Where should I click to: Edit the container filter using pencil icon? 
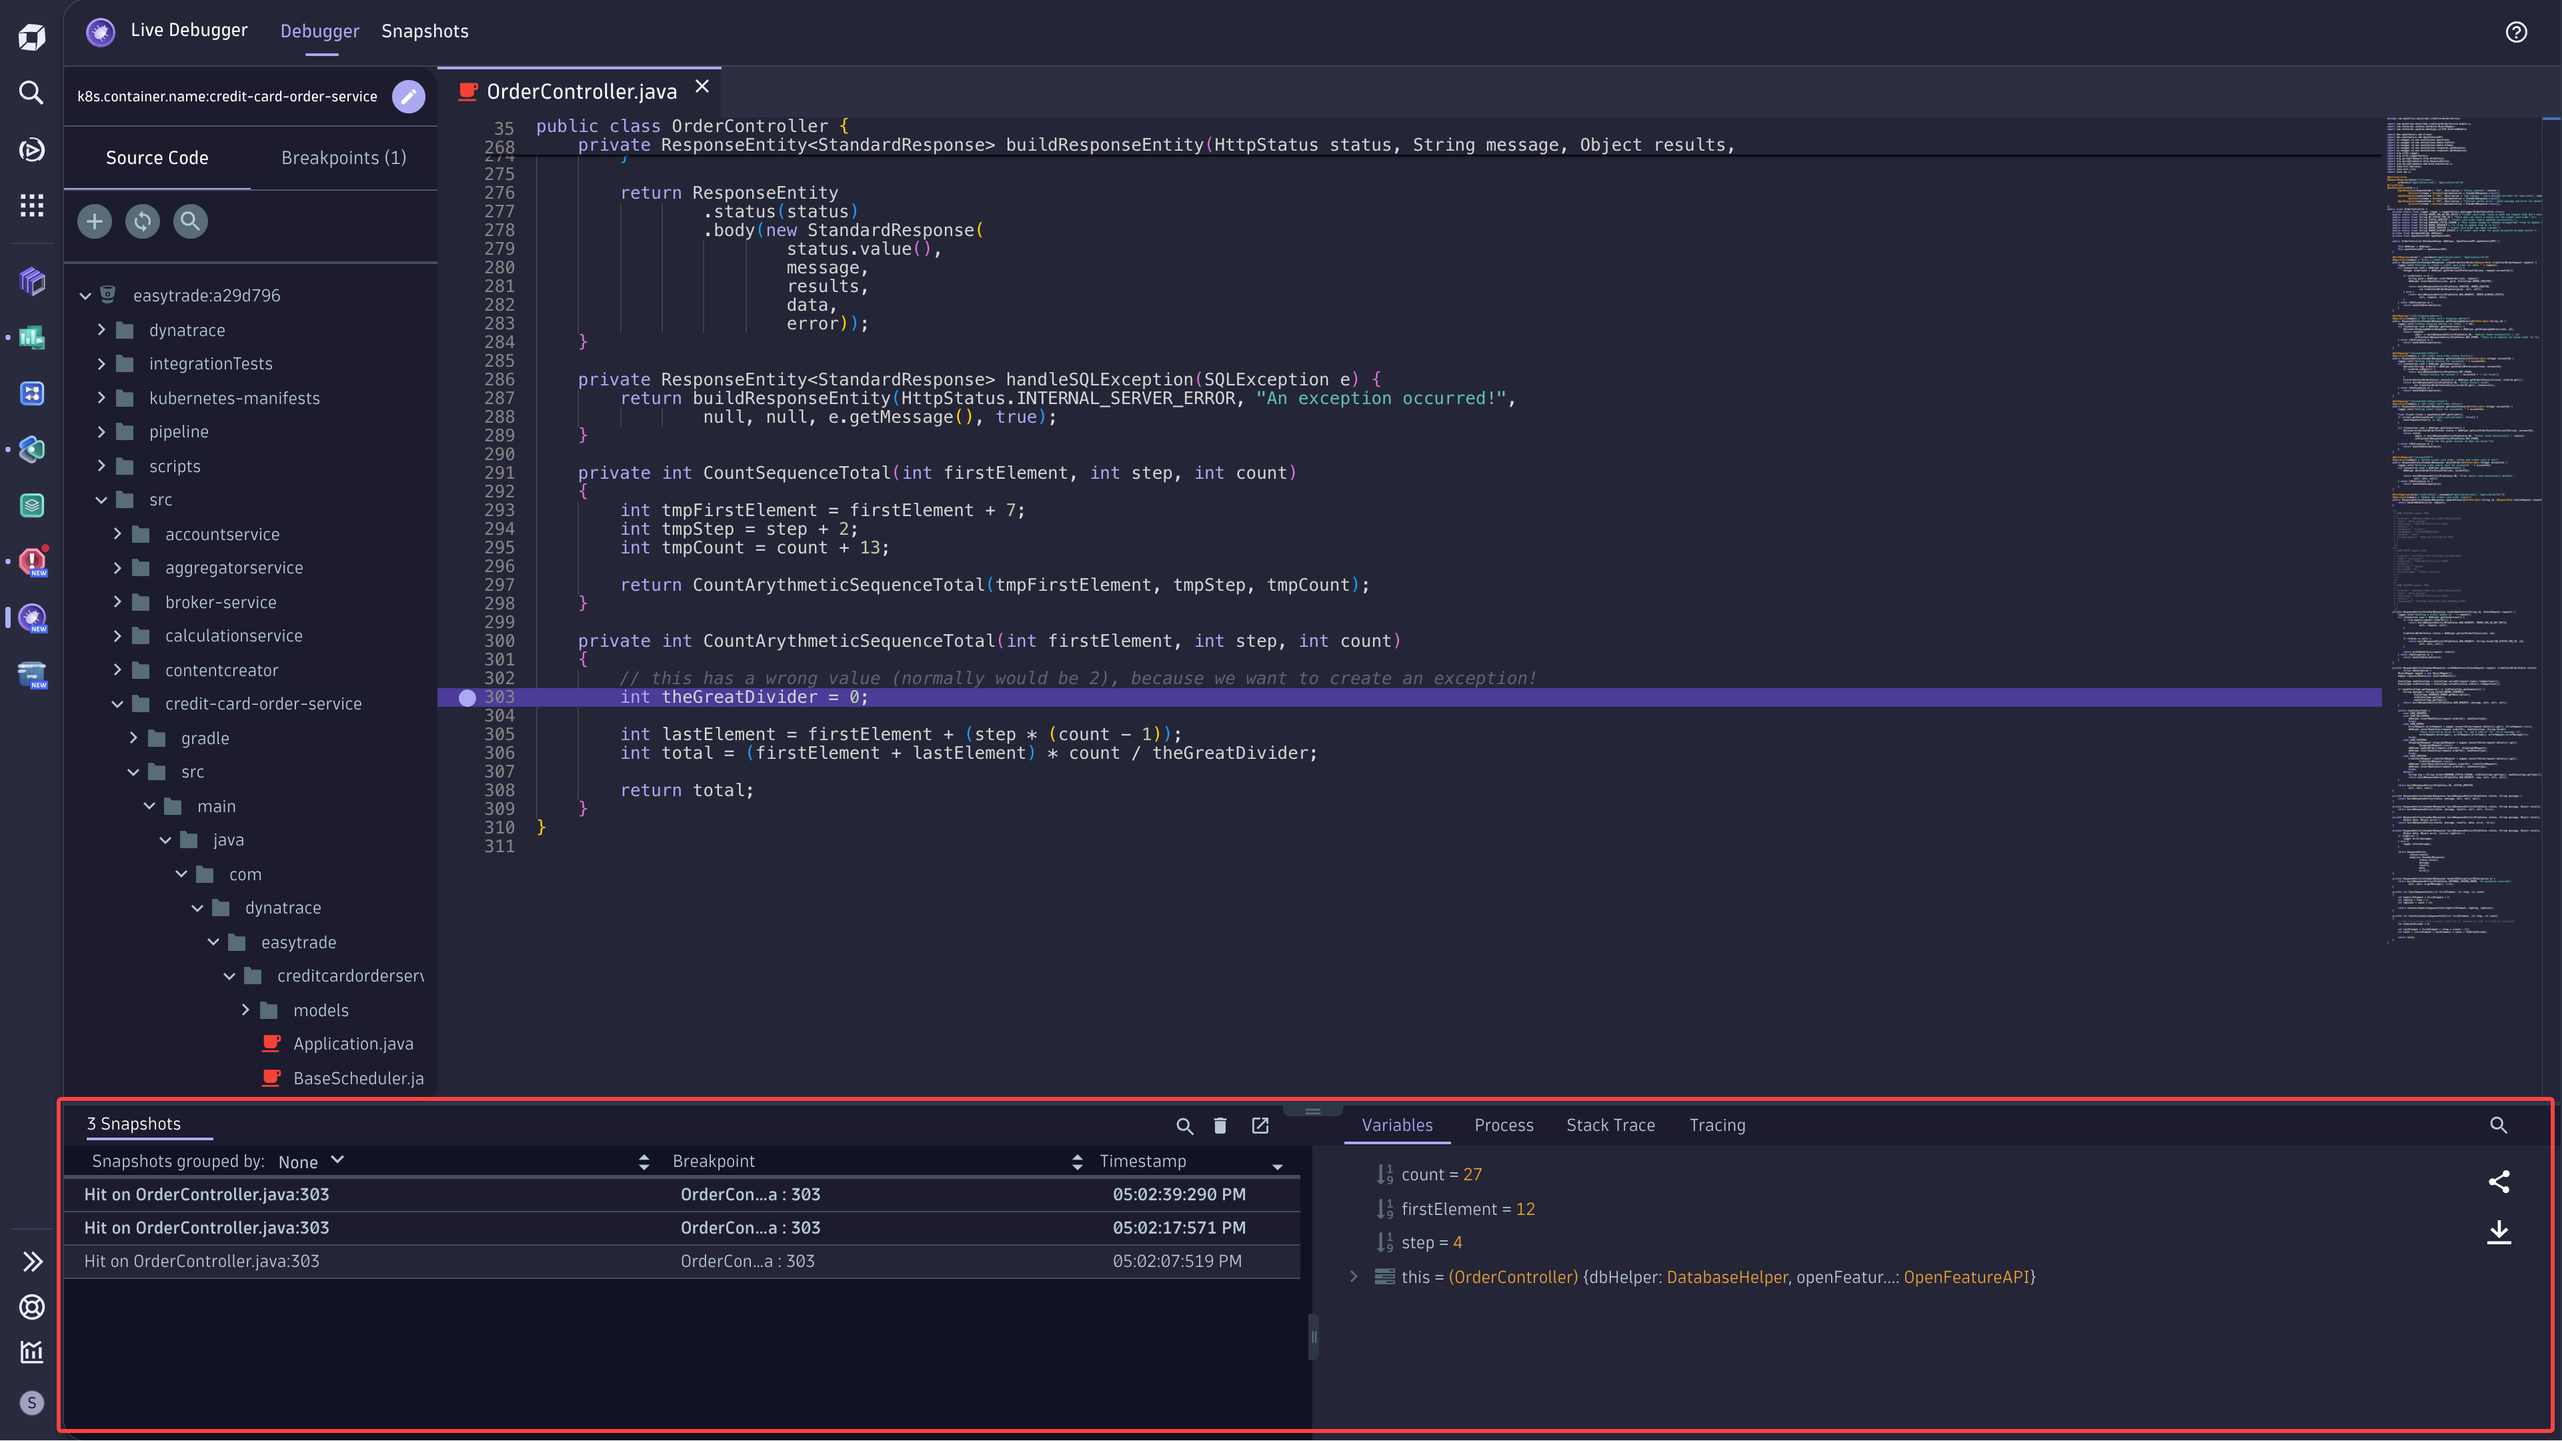click(407, 97)
